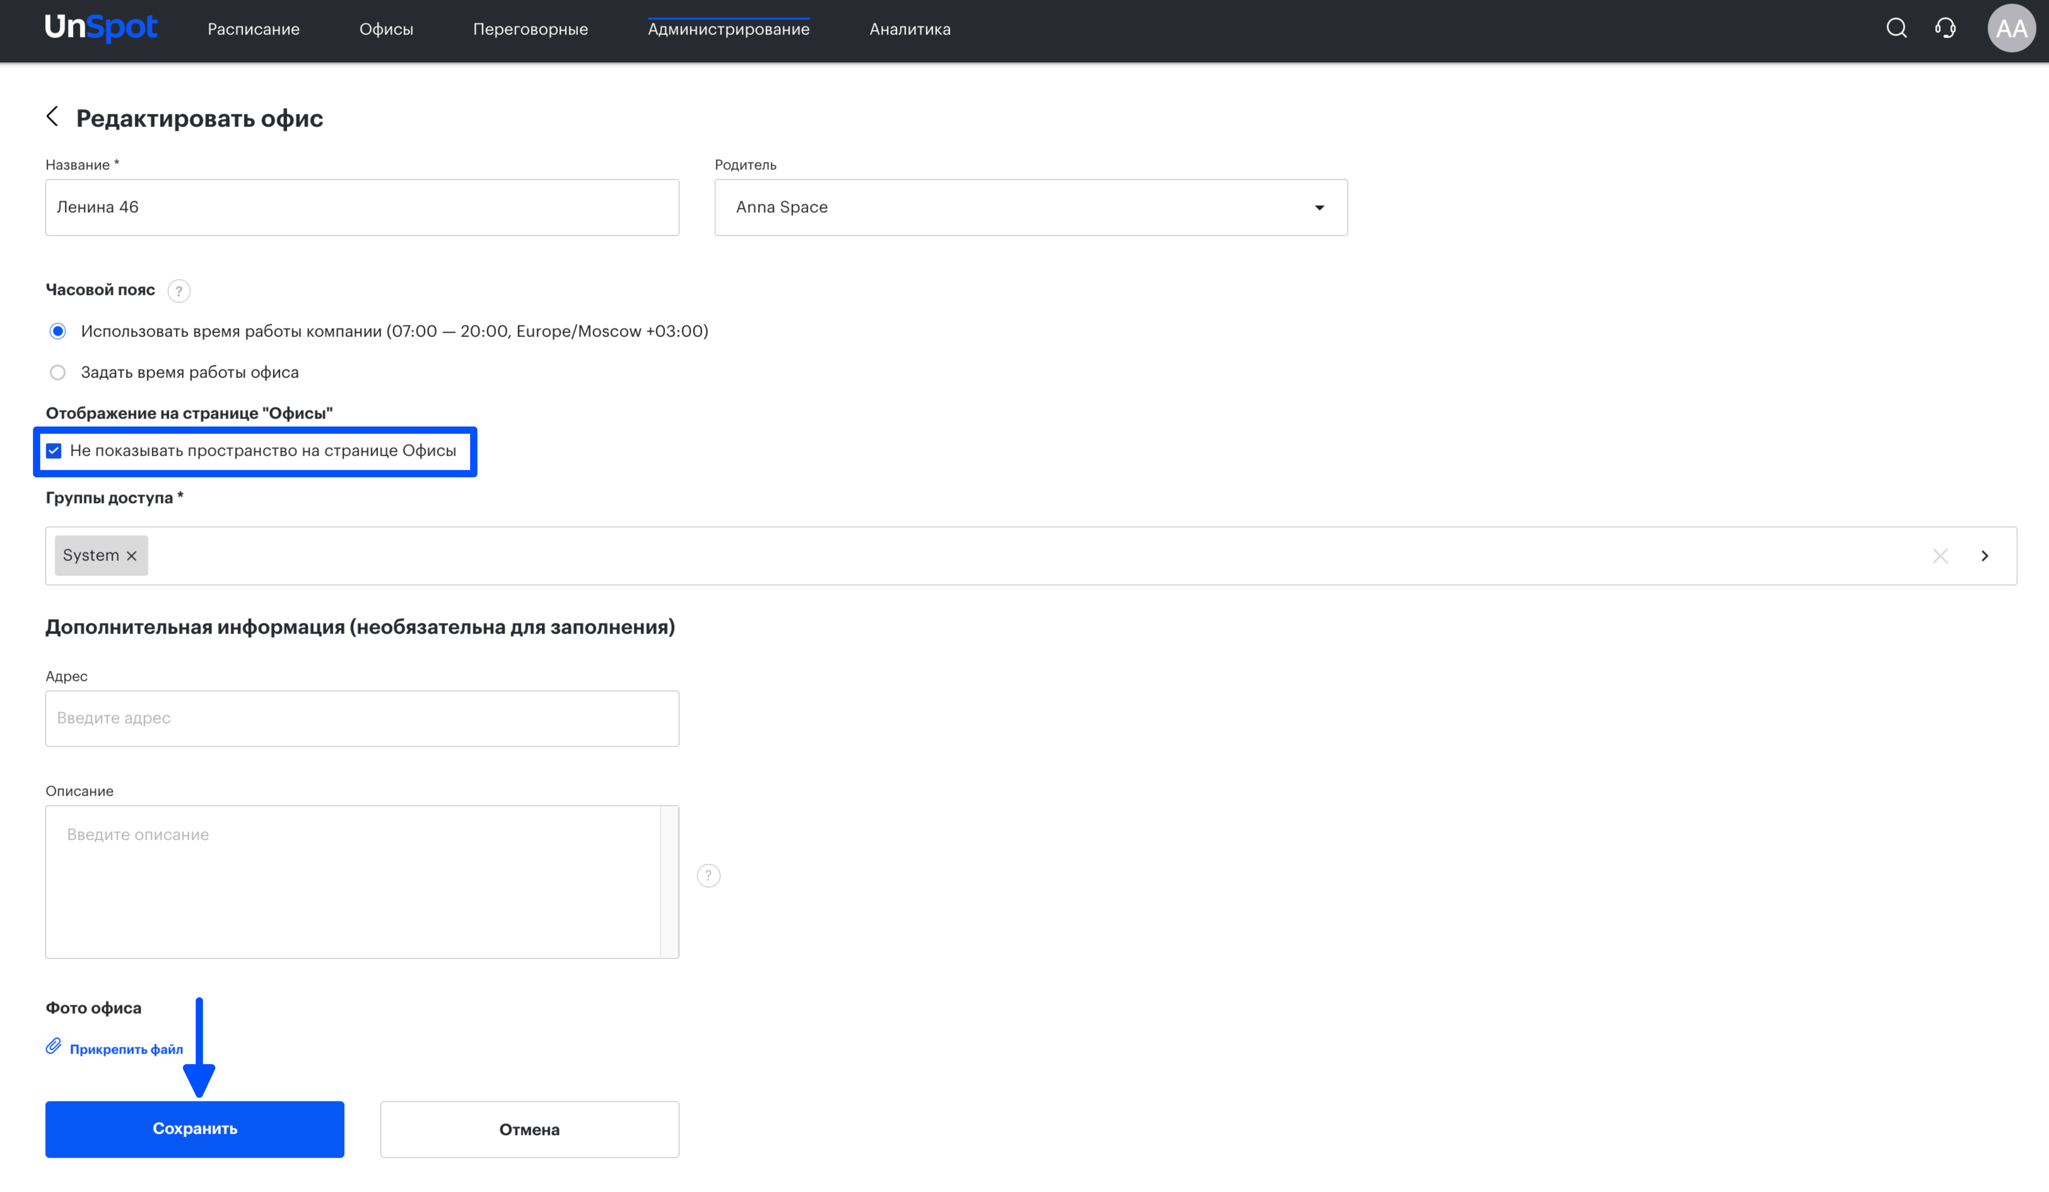Image resolution: width=2049 pixels, height=1192 pixels.
Task: Click the Группы доступа input area
Action: (x=1031, y=556)
